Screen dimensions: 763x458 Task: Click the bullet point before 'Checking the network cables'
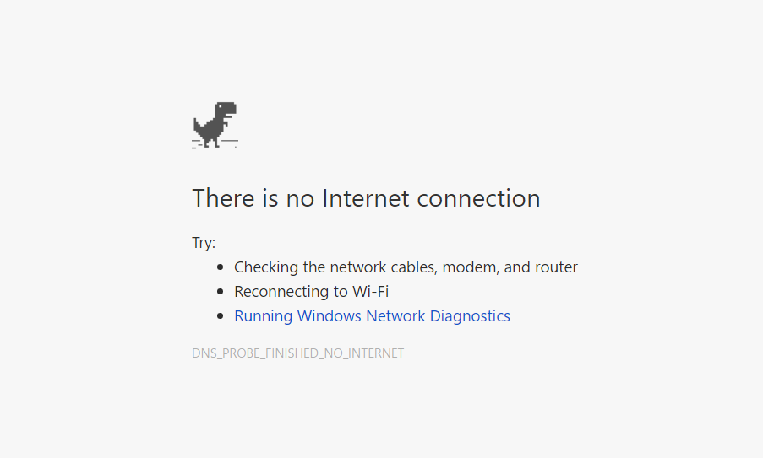[x=221, y=267]
